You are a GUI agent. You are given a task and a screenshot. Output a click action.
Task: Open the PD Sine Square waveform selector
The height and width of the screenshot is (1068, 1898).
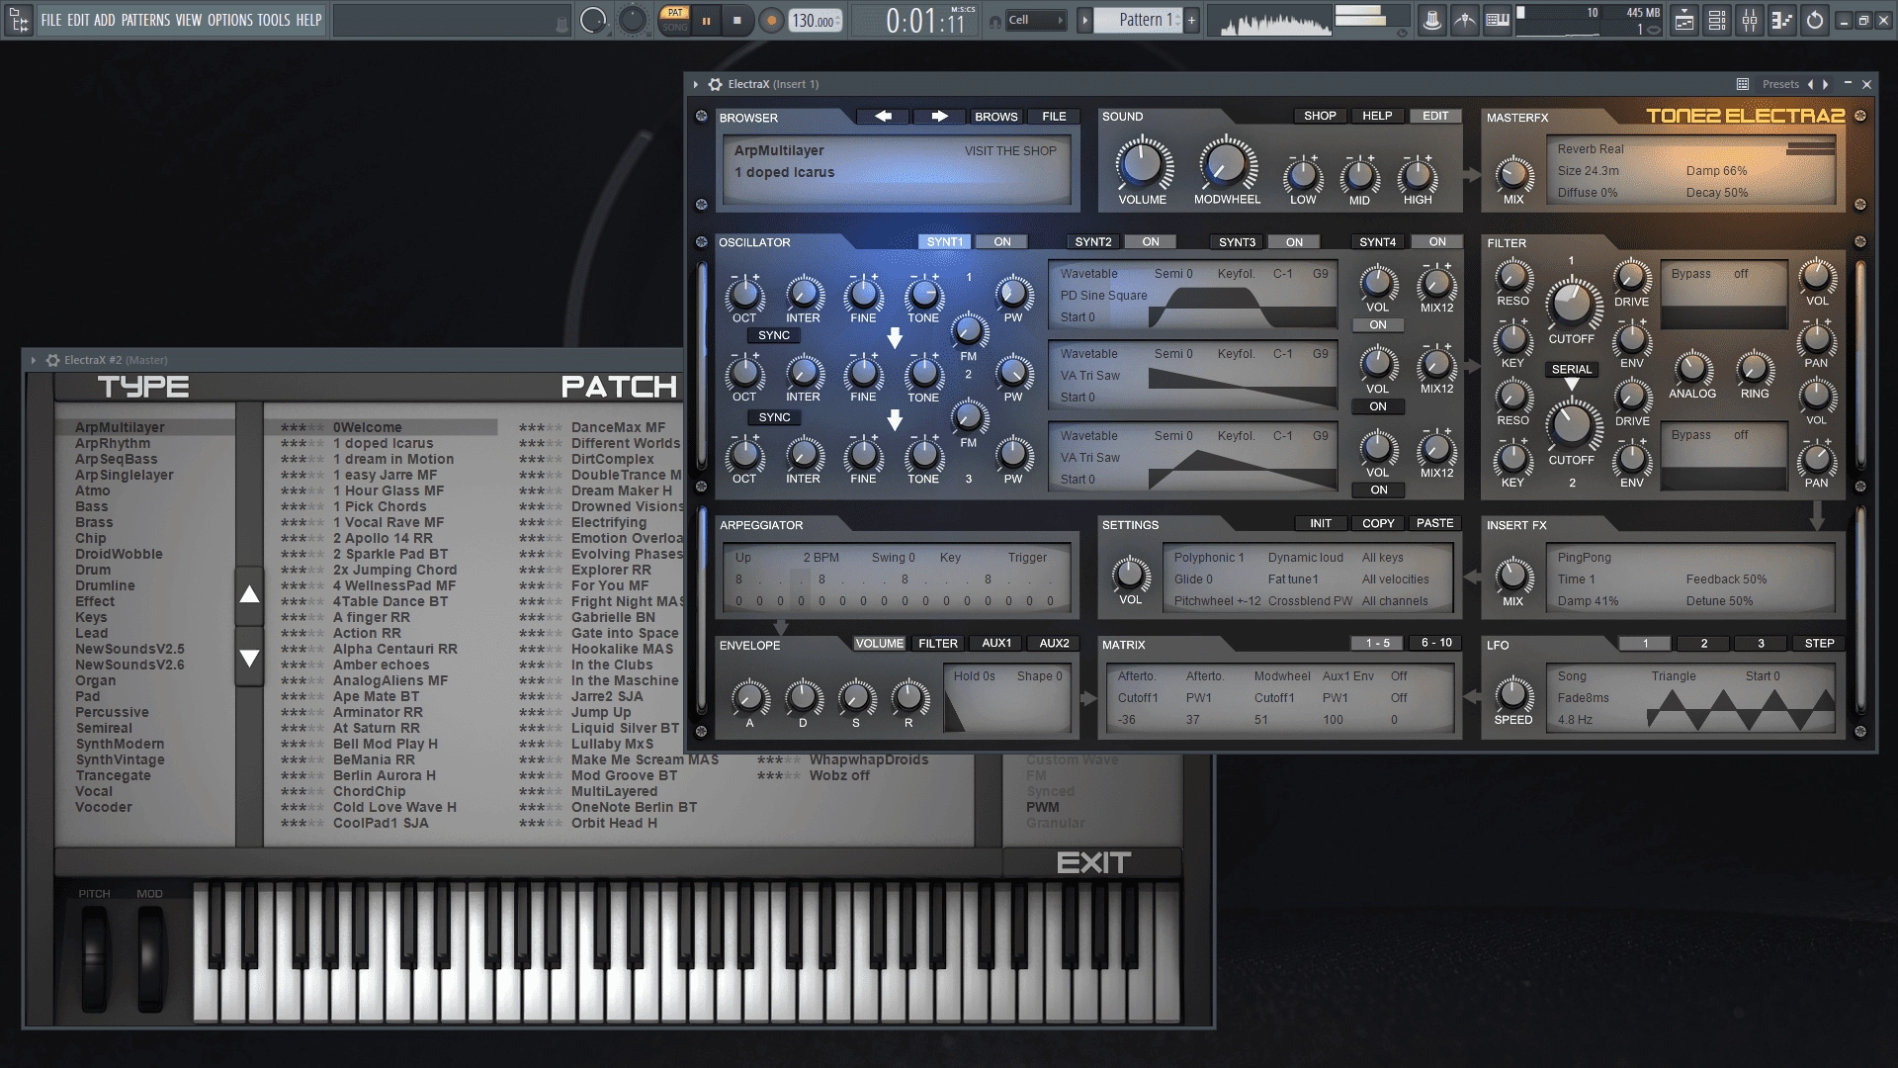point(1103,296)
